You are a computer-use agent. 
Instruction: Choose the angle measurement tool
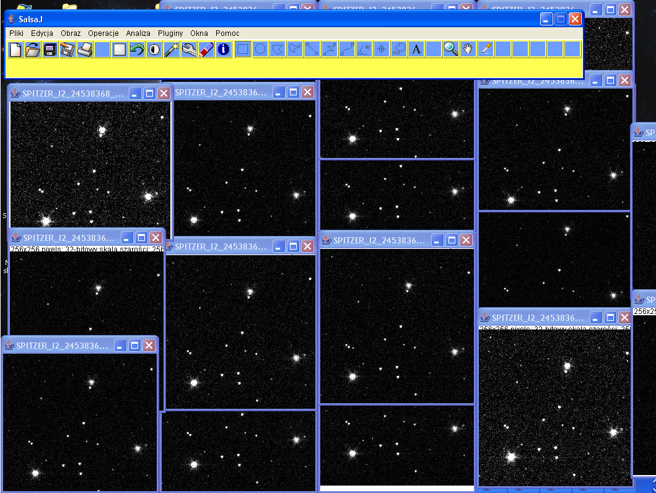click(364, 50)
